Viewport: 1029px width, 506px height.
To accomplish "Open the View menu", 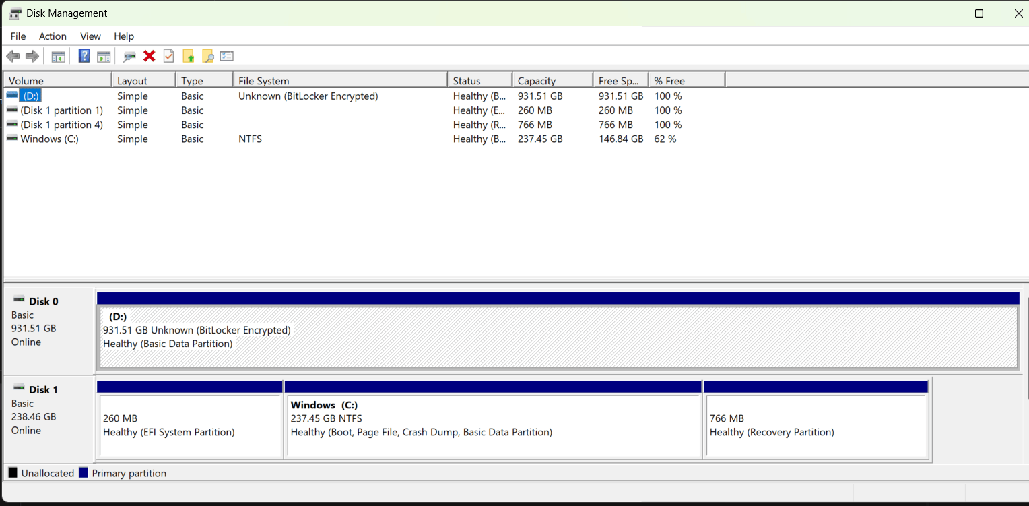I will click(x=90, y=36).
